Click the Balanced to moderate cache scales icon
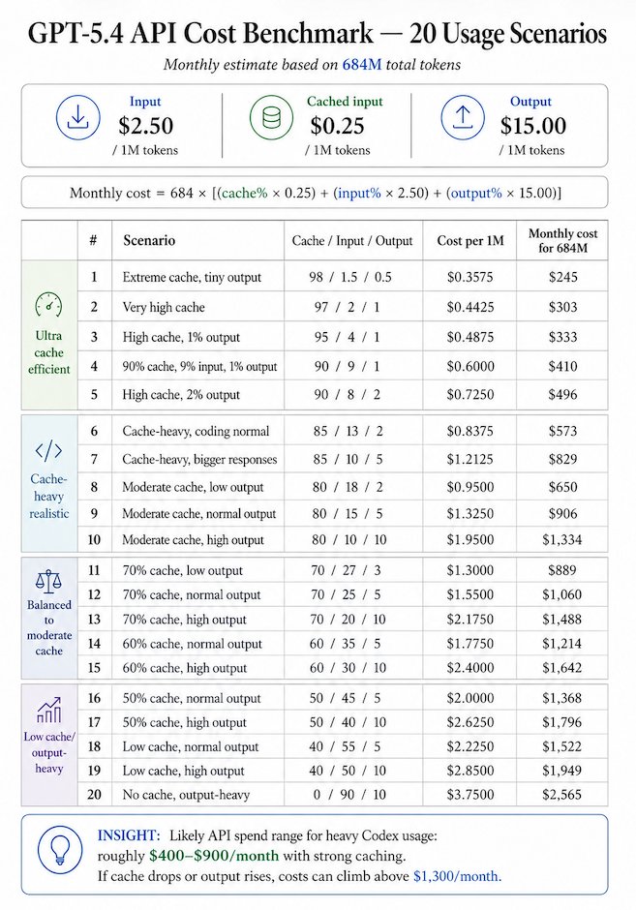This screenshot has height=910, width=636. pos(48,581)
